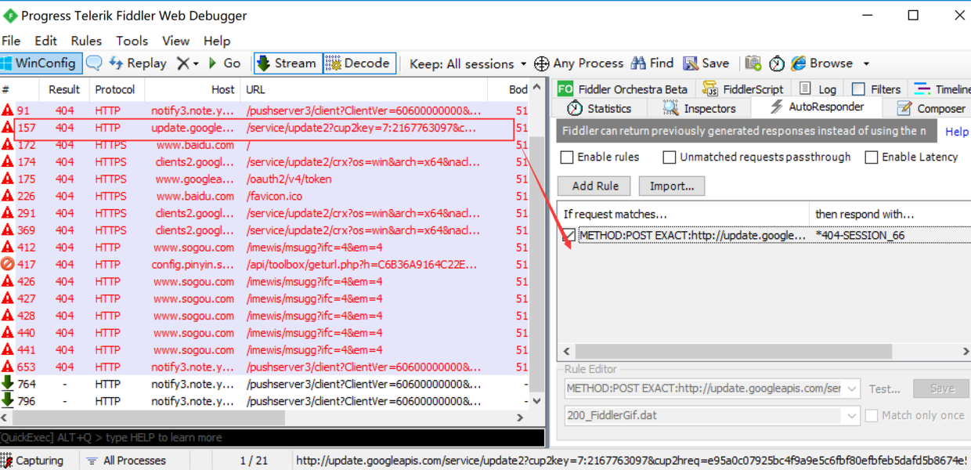Click the camera screenshot icon
The height and width of the screenshot is (470, 971).
click(753, 63)
